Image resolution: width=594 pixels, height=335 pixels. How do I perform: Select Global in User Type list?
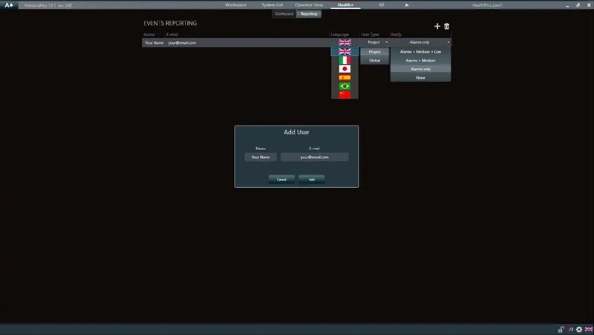375,60
